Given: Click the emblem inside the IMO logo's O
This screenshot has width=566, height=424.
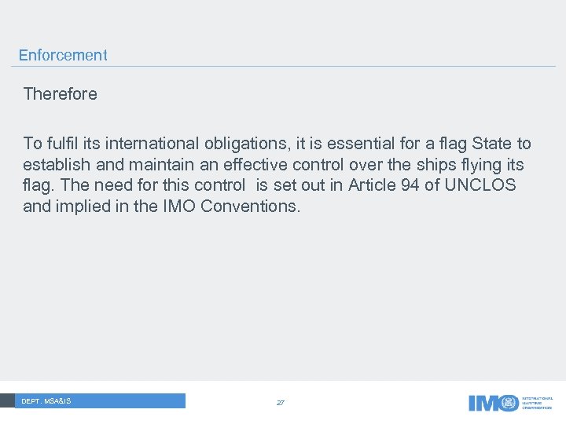Looking at the screenshot, I should (509, 402).
